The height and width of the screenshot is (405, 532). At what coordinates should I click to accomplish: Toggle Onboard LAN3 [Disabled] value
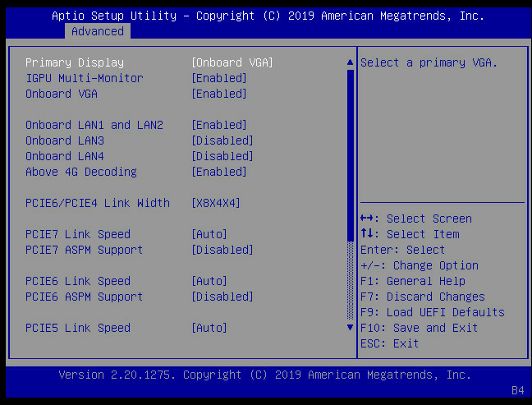pyautogui.click(x=222, y=140)
